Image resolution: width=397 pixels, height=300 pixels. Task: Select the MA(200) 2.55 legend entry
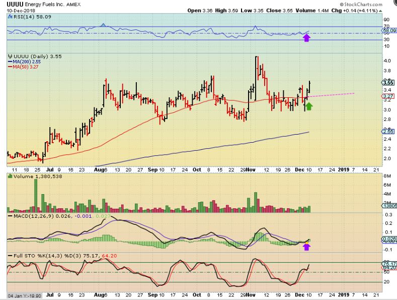click(x=24, y=62)
